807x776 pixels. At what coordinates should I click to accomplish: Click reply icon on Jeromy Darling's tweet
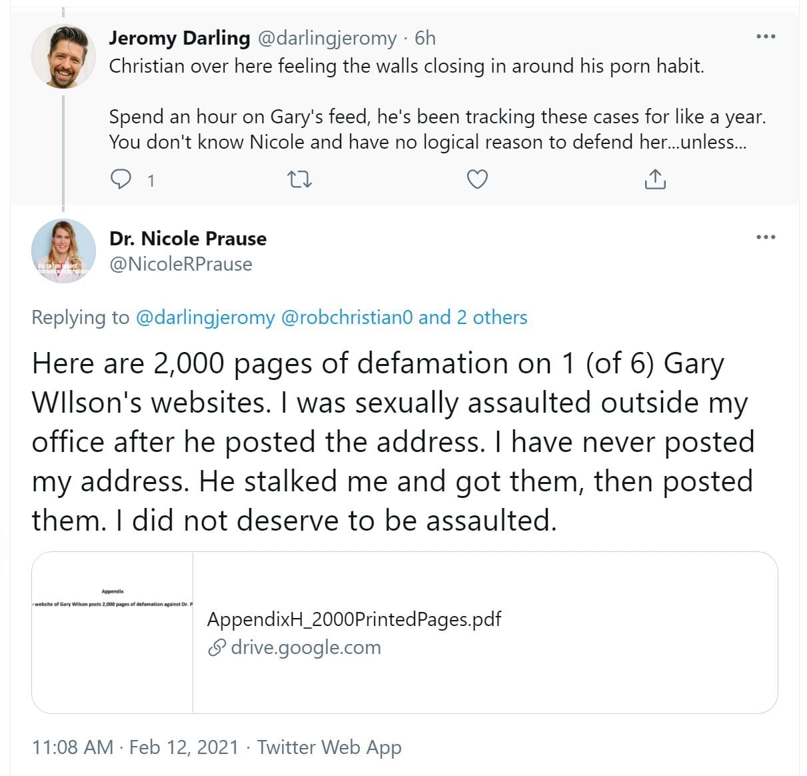point(121,179)
